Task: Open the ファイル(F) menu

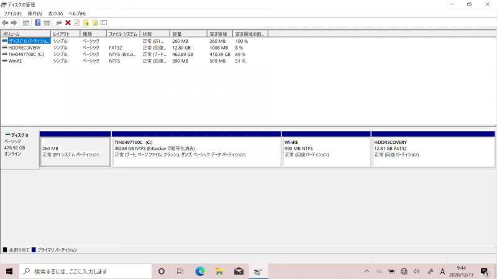Action: [12, 14]
